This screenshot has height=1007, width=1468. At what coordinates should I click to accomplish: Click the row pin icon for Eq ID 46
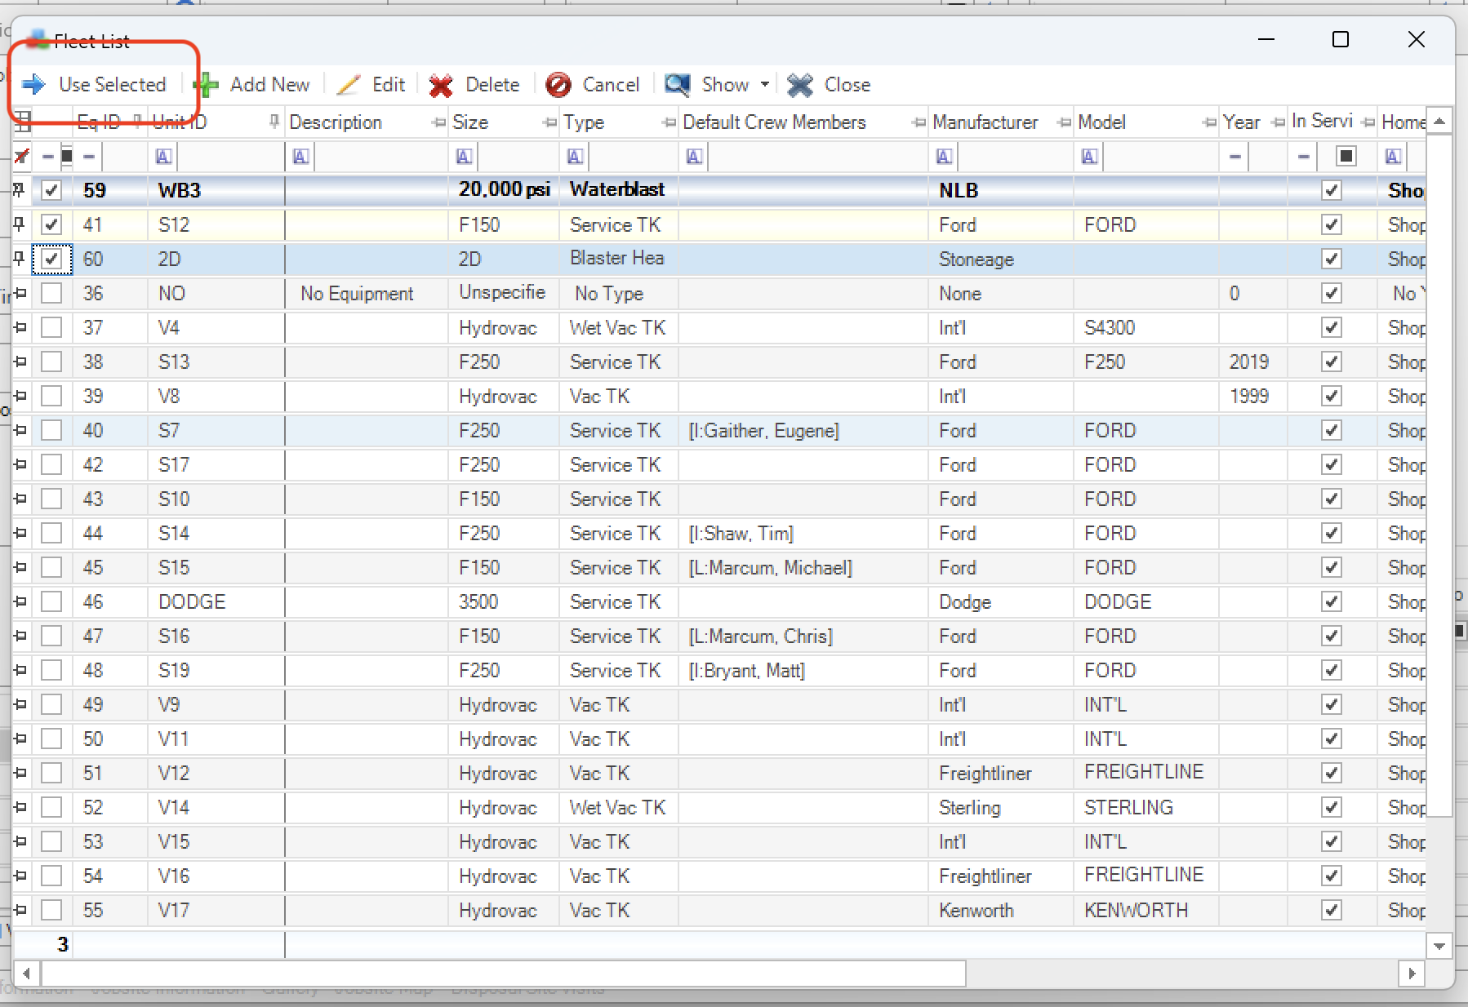tap(20, 601)
